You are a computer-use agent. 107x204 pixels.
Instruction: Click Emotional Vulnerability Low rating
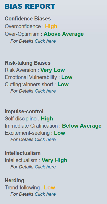67,77
